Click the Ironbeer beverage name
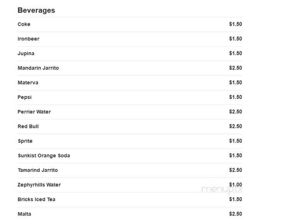The image size is (291, 221). 28,39
